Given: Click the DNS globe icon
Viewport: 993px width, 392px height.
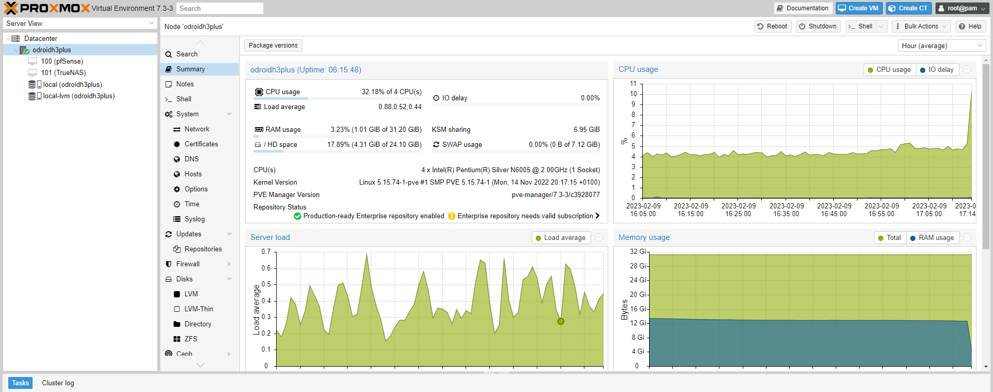Looking at the screenshot, I should (x=177, y=159).
